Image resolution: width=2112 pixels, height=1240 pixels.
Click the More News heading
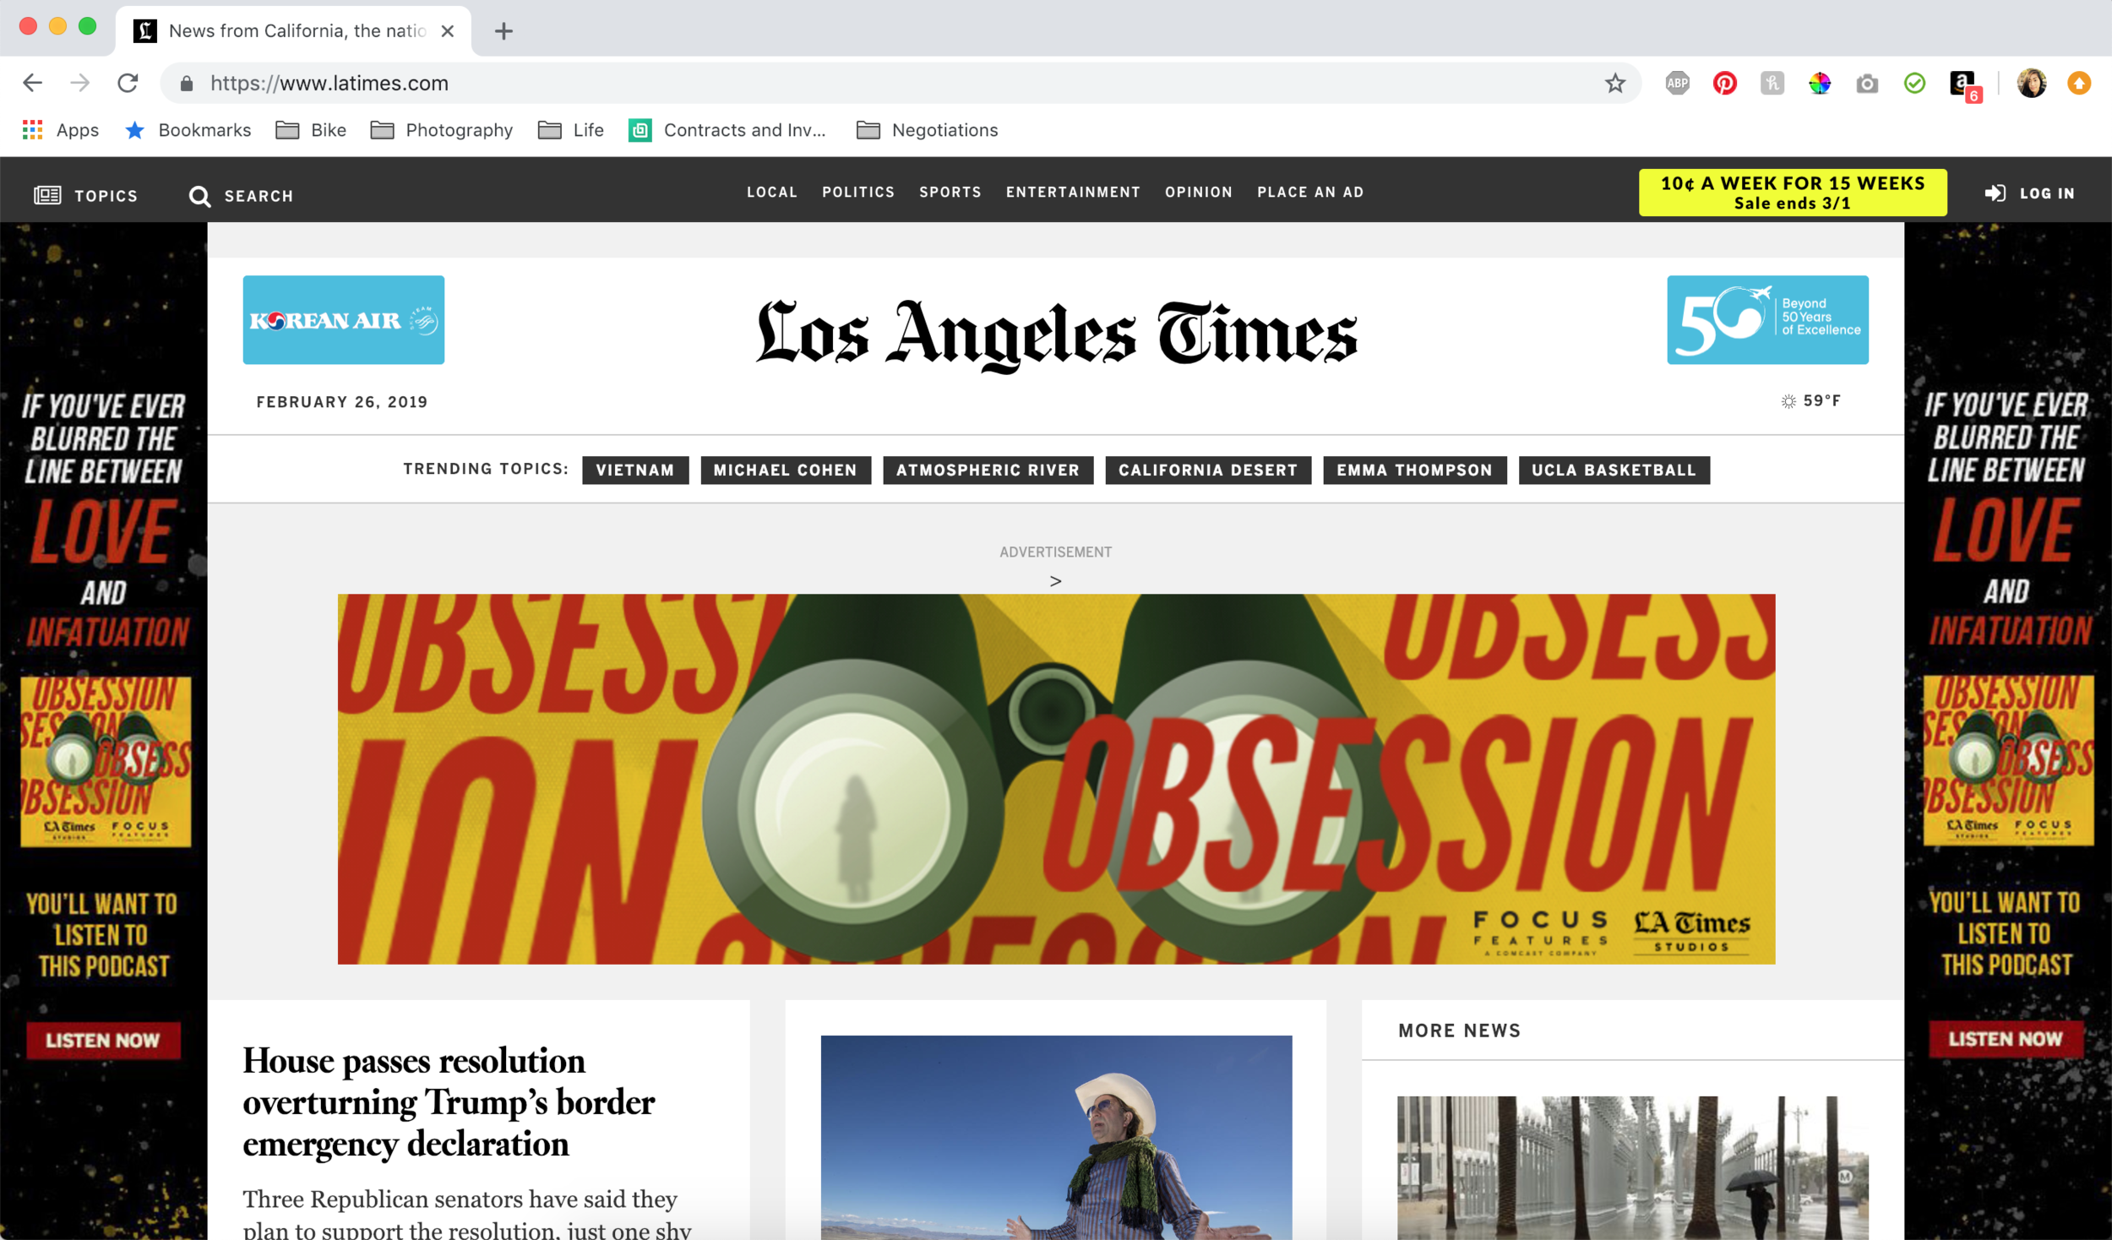click(x=1459, y=1030)
